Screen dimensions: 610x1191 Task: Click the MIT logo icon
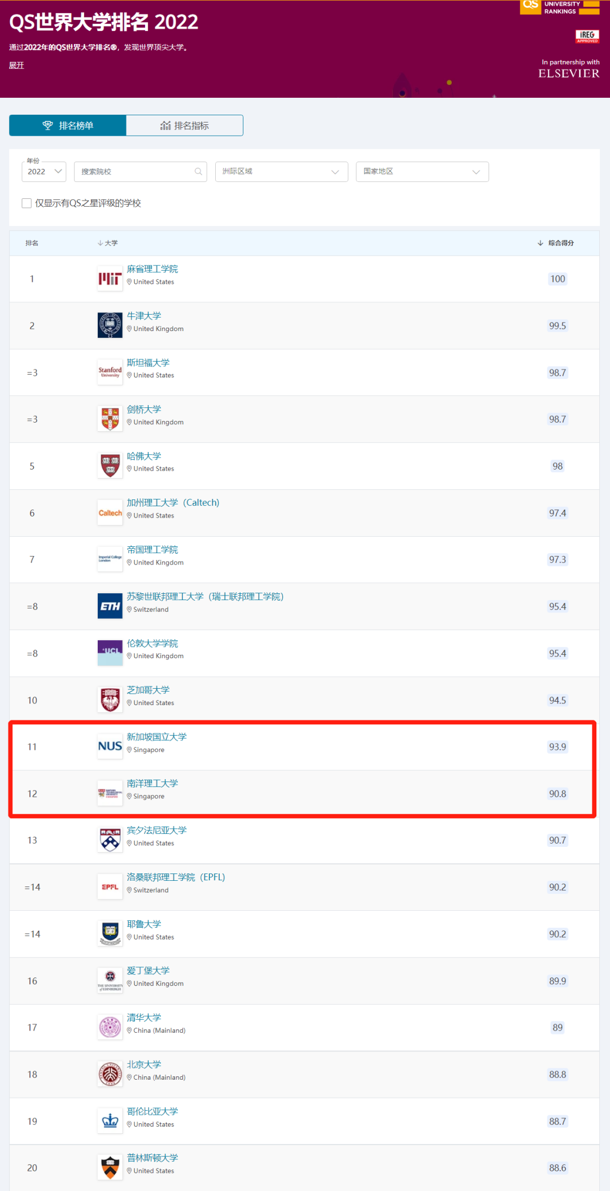click(110, 279)
